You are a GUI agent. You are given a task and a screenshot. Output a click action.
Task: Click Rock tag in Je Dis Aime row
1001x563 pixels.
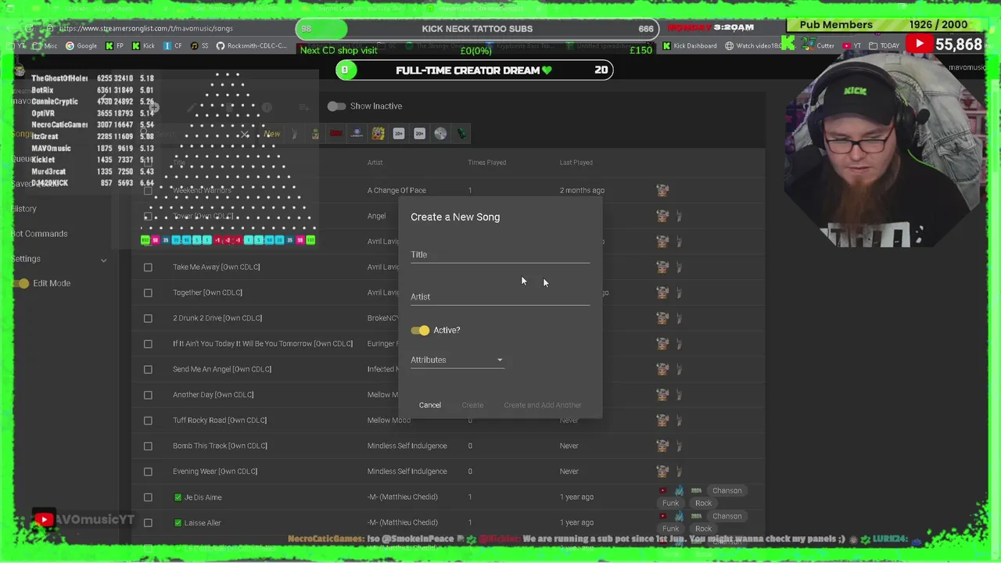(x=703, y=504)
